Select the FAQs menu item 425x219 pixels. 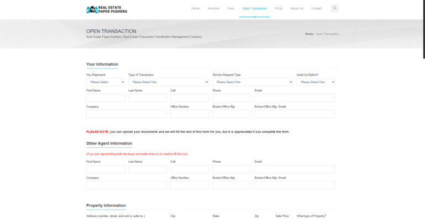coord(279,8)
